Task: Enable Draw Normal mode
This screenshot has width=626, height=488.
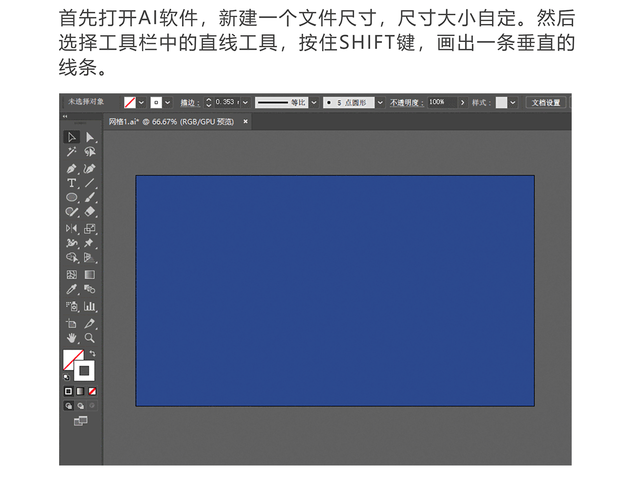Action: tap(68, 405)
